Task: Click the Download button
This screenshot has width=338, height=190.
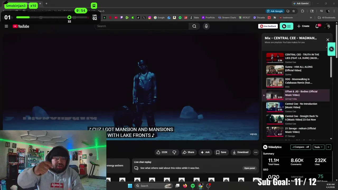Action: click(241, 152)
